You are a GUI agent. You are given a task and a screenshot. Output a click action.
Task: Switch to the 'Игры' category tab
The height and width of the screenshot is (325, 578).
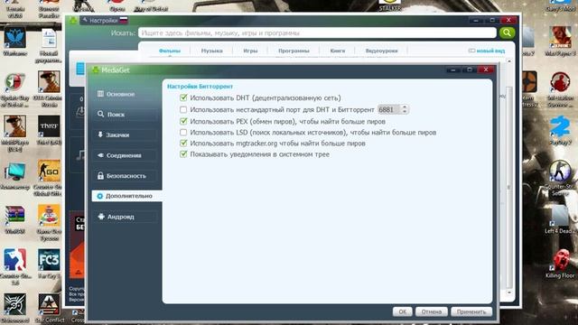250,51
